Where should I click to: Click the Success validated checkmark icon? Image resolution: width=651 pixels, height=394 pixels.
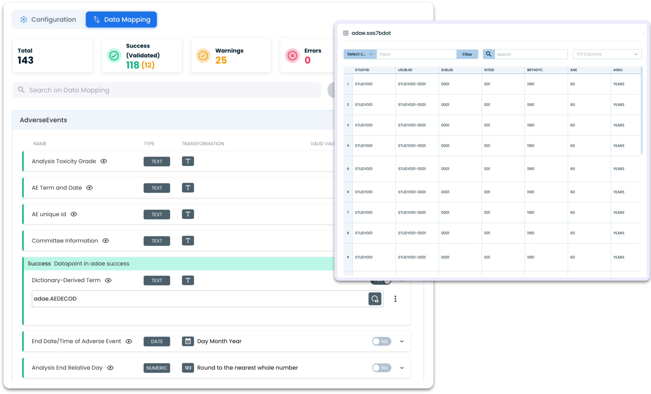click(114, 56)
